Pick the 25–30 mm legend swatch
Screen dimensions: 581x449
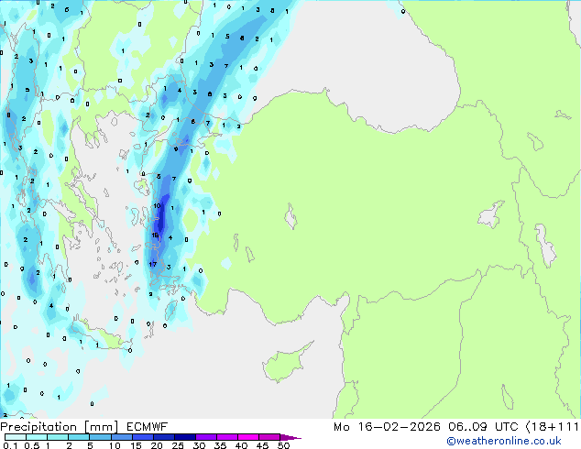coord(184,437)
